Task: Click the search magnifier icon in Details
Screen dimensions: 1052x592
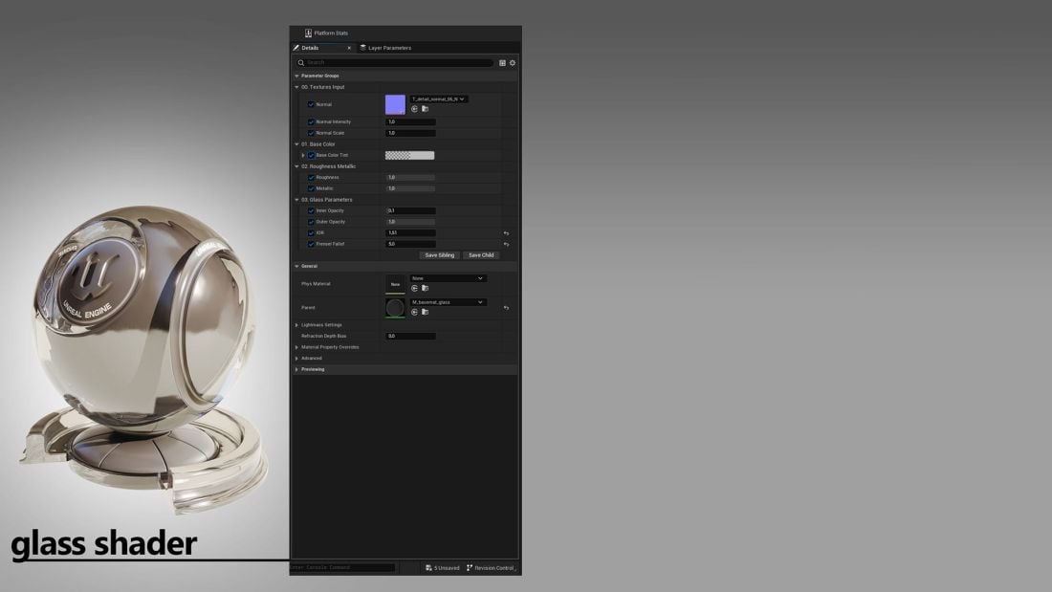Action: 301,63
